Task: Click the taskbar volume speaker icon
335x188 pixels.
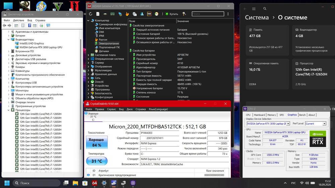Action: tap(307, 183)
